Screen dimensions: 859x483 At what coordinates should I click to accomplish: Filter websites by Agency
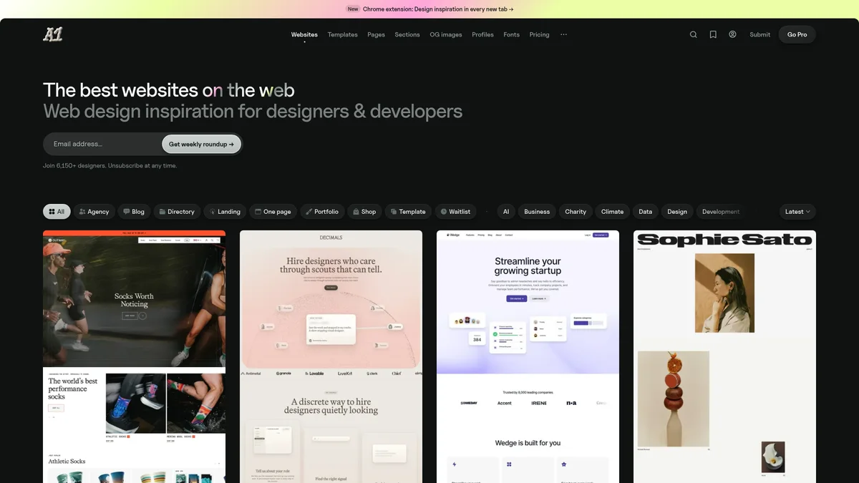tap(94, 212)
